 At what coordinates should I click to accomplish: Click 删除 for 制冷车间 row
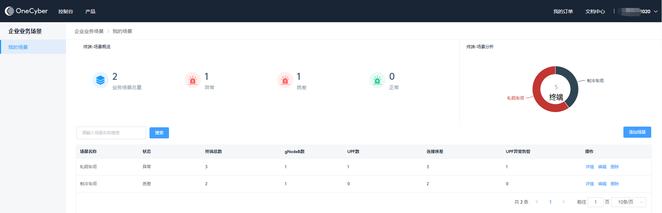[x=615, y=184]
